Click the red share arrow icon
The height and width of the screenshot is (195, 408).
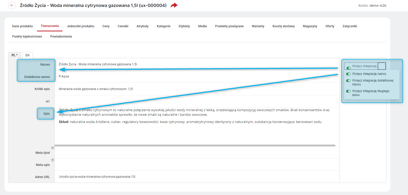pyautogui.click(x=174, y=5)
